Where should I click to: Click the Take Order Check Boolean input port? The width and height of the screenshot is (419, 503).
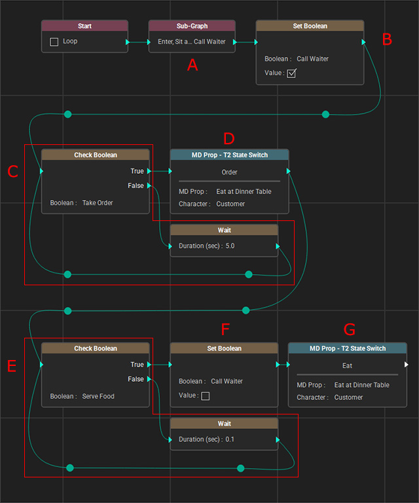tap(41, 171)
